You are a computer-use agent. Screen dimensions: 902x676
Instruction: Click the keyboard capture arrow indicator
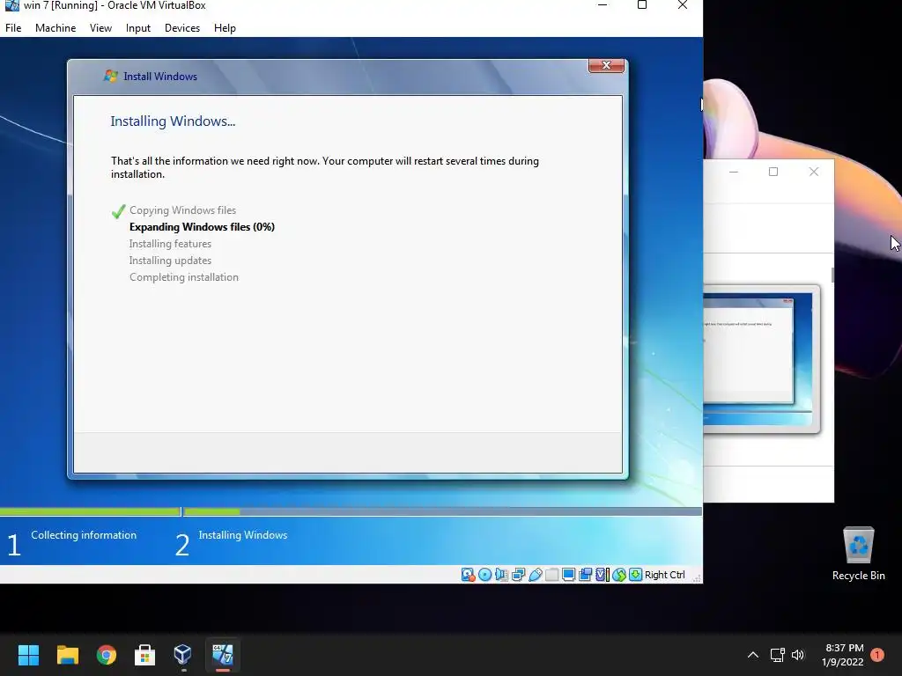pos(635,575)
